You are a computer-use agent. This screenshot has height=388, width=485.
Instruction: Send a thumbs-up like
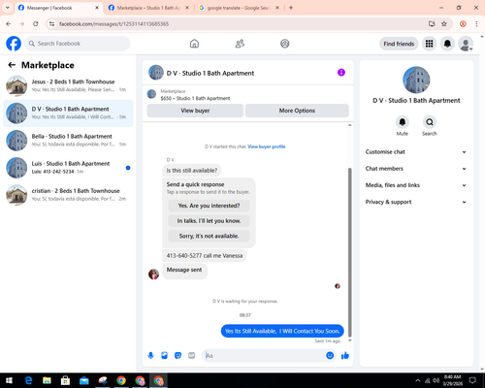click(x=345, y=356)
